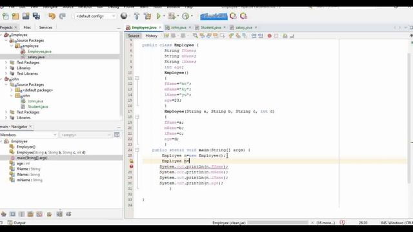This screenshot has width=413, height=232.
Task: Toggle Show Inner Classes in the Navigator
Action: tap(39, 214)
